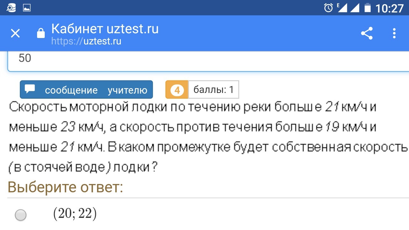Open the three-dot overflow menu
This screenshot has height=230, width=409.
394,33
